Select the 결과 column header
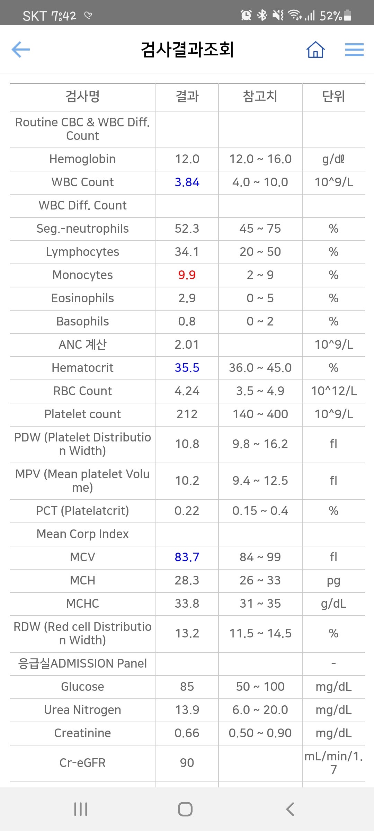374x831 pixels. click(187, 96)
